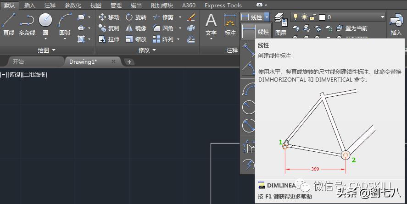Viewport: 407px width, 204px height.
Task: Click the hatch fill tool icon
Action: click(81, 39)
